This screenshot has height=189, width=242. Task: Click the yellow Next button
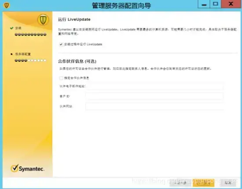203,182
